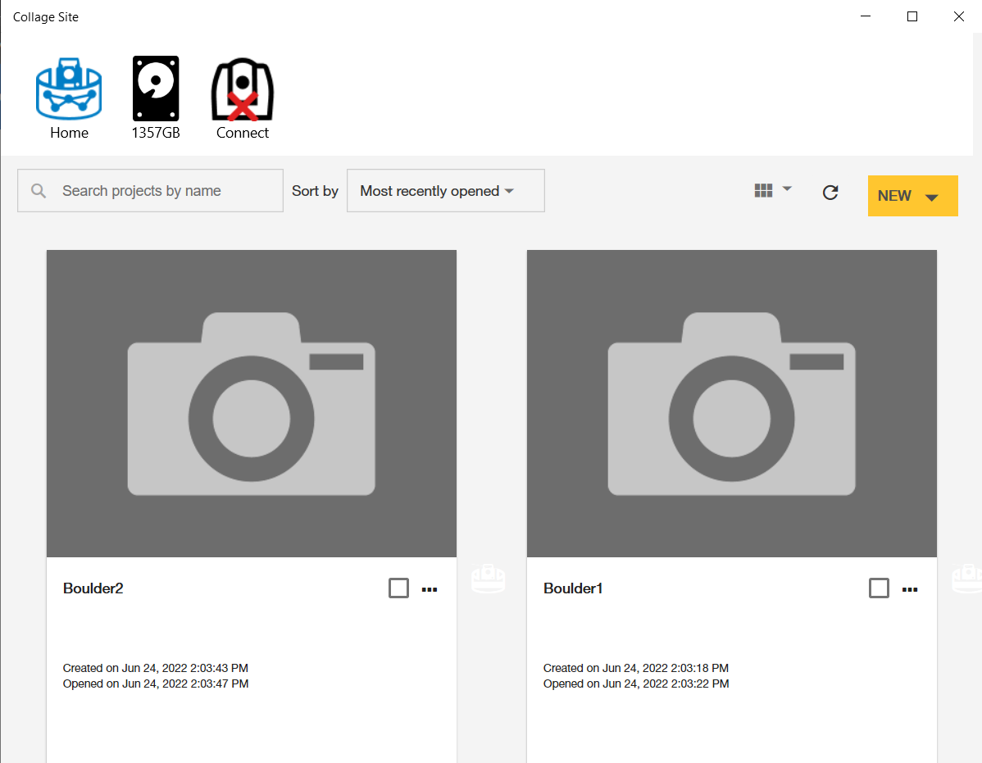The image size is (982, 763).
Task: Open the Boulder1 project title
Action: coord(573,588)
